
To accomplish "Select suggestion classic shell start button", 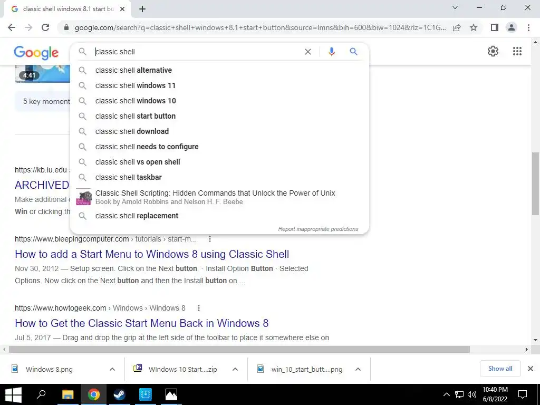I will [219, 116].
